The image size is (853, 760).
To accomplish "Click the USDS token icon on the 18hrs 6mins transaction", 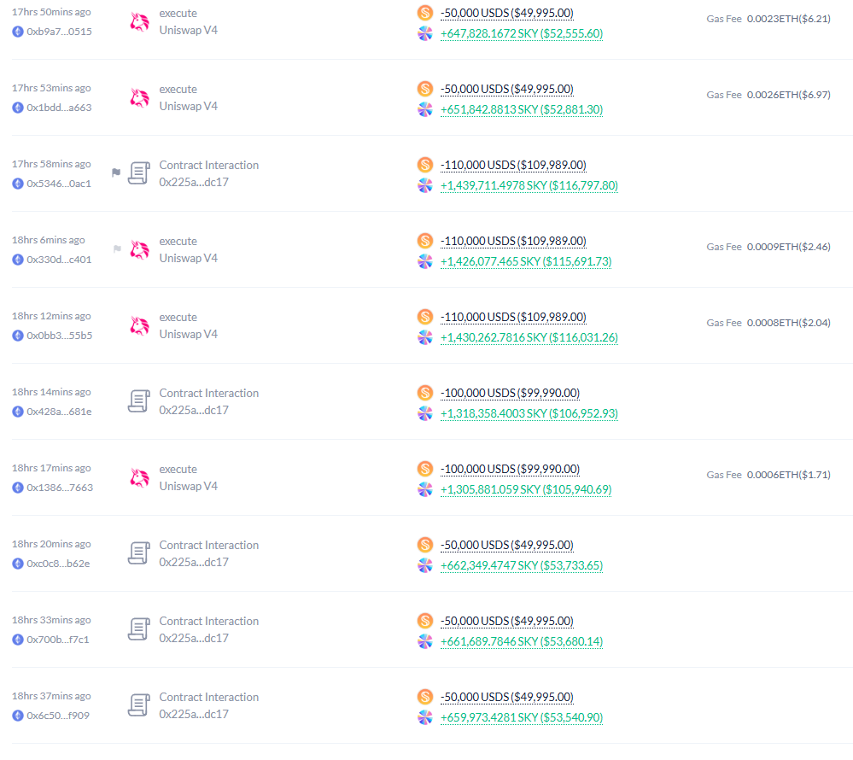I will [x=424, y=241].
